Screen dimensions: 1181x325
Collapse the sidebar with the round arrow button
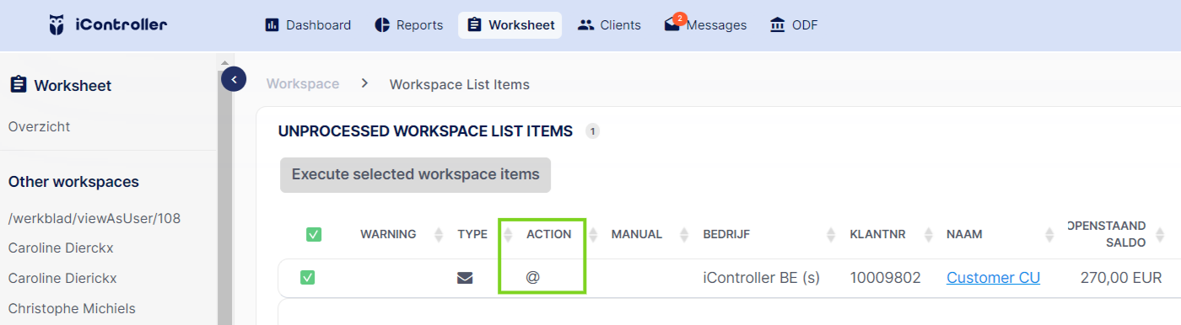tap(234, 80)
